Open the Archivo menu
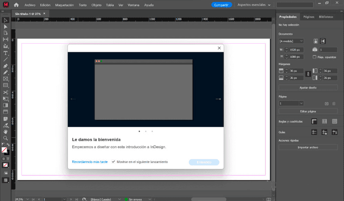Image resolution: width=344 pixels, height=201 pixels. pyautogui.click(x=30, y=5)
